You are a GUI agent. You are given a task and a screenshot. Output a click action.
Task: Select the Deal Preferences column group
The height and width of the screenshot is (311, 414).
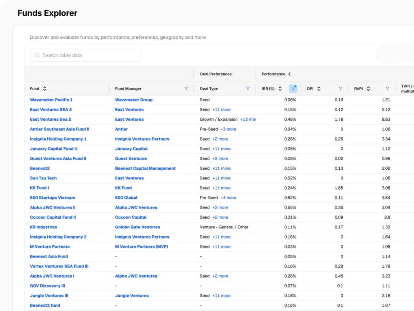tap(216, 74)
